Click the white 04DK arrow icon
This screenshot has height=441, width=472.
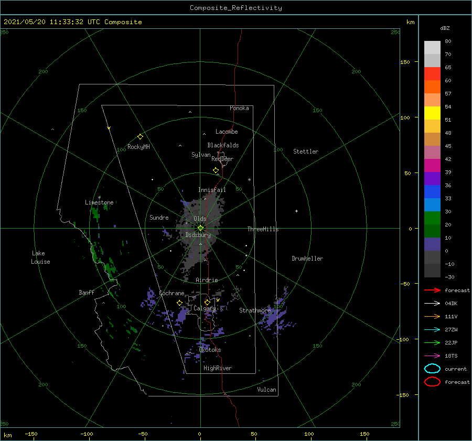[432, 303]
